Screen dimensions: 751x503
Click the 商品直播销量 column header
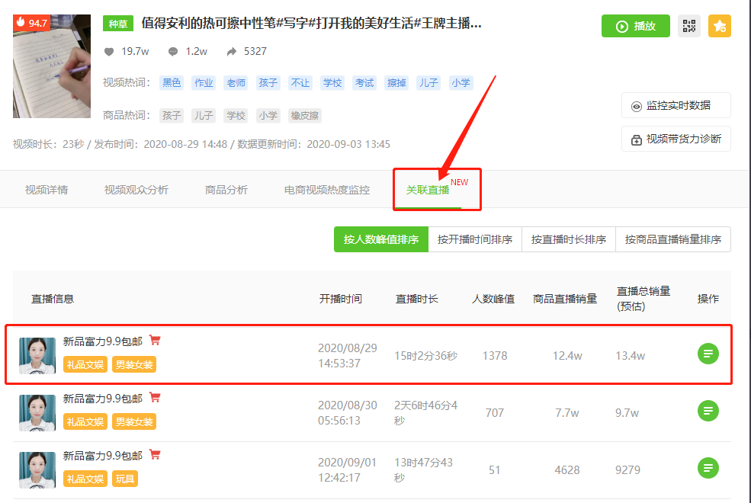click(565, 299)
